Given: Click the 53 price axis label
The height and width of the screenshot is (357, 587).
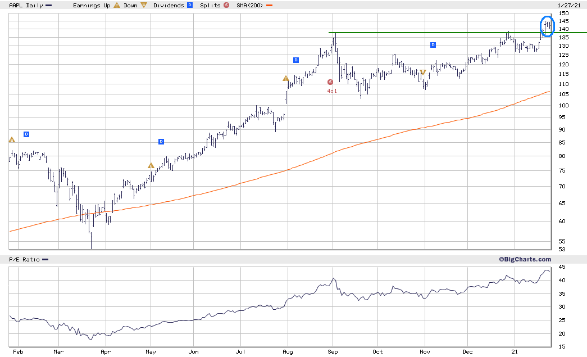Looking at the screenshot, I should [x=562, y=250].
